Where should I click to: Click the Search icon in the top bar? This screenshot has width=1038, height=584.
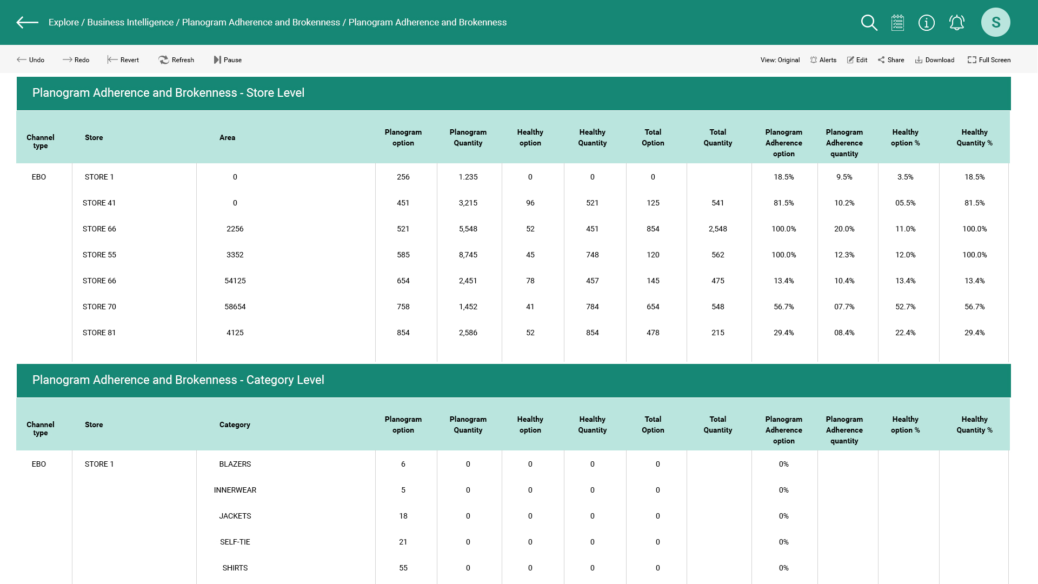(x=868, y=22)
